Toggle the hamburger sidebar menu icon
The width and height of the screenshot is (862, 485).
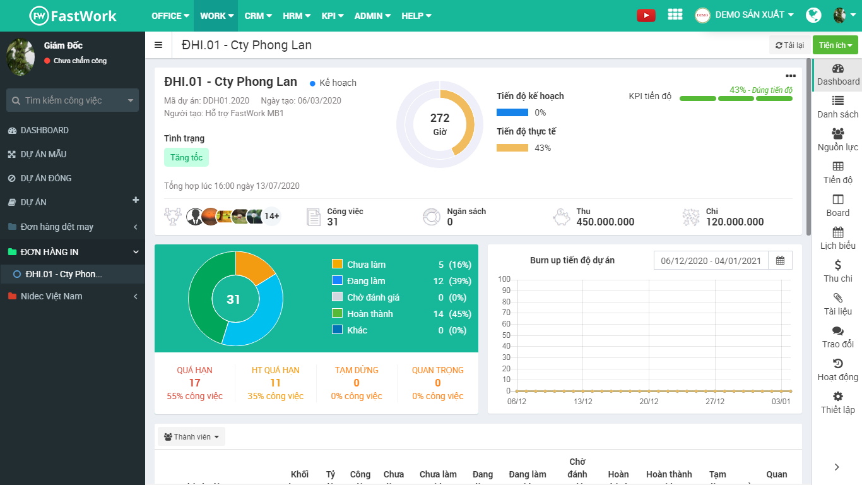tap(158, 45)
